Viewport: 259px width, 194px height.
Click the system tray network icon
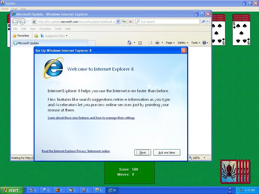(240, 190)
